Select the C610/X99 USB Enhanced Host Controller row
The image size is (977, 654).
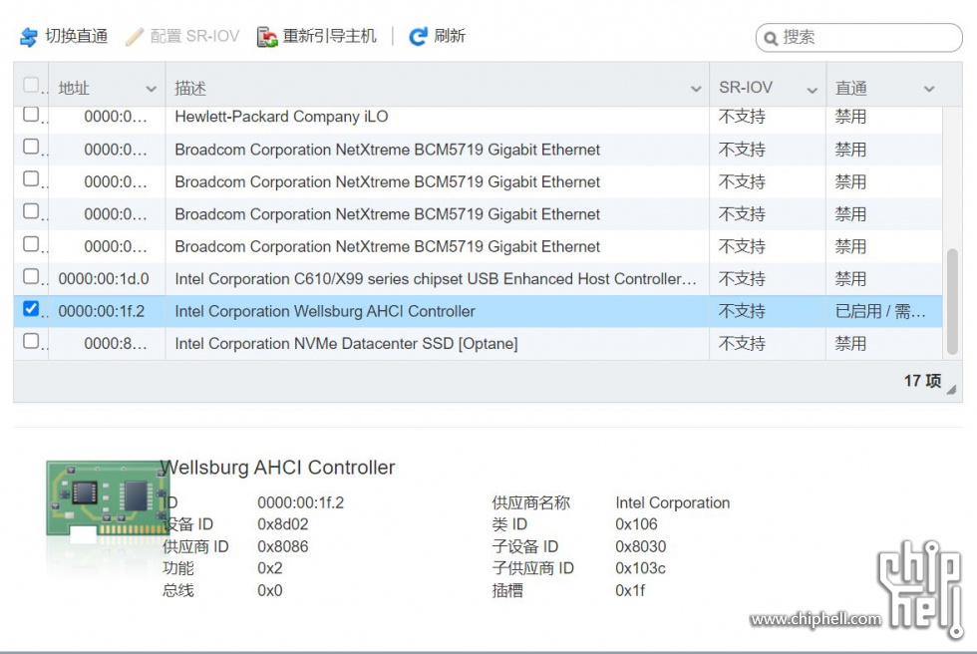pos(478,278)
